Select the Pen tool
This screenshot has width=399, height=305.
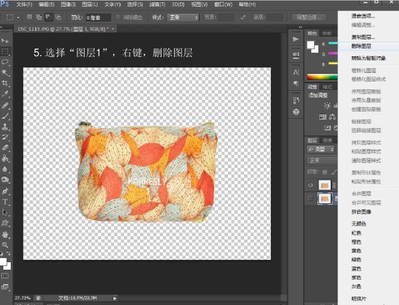click(x=5, y=191)
